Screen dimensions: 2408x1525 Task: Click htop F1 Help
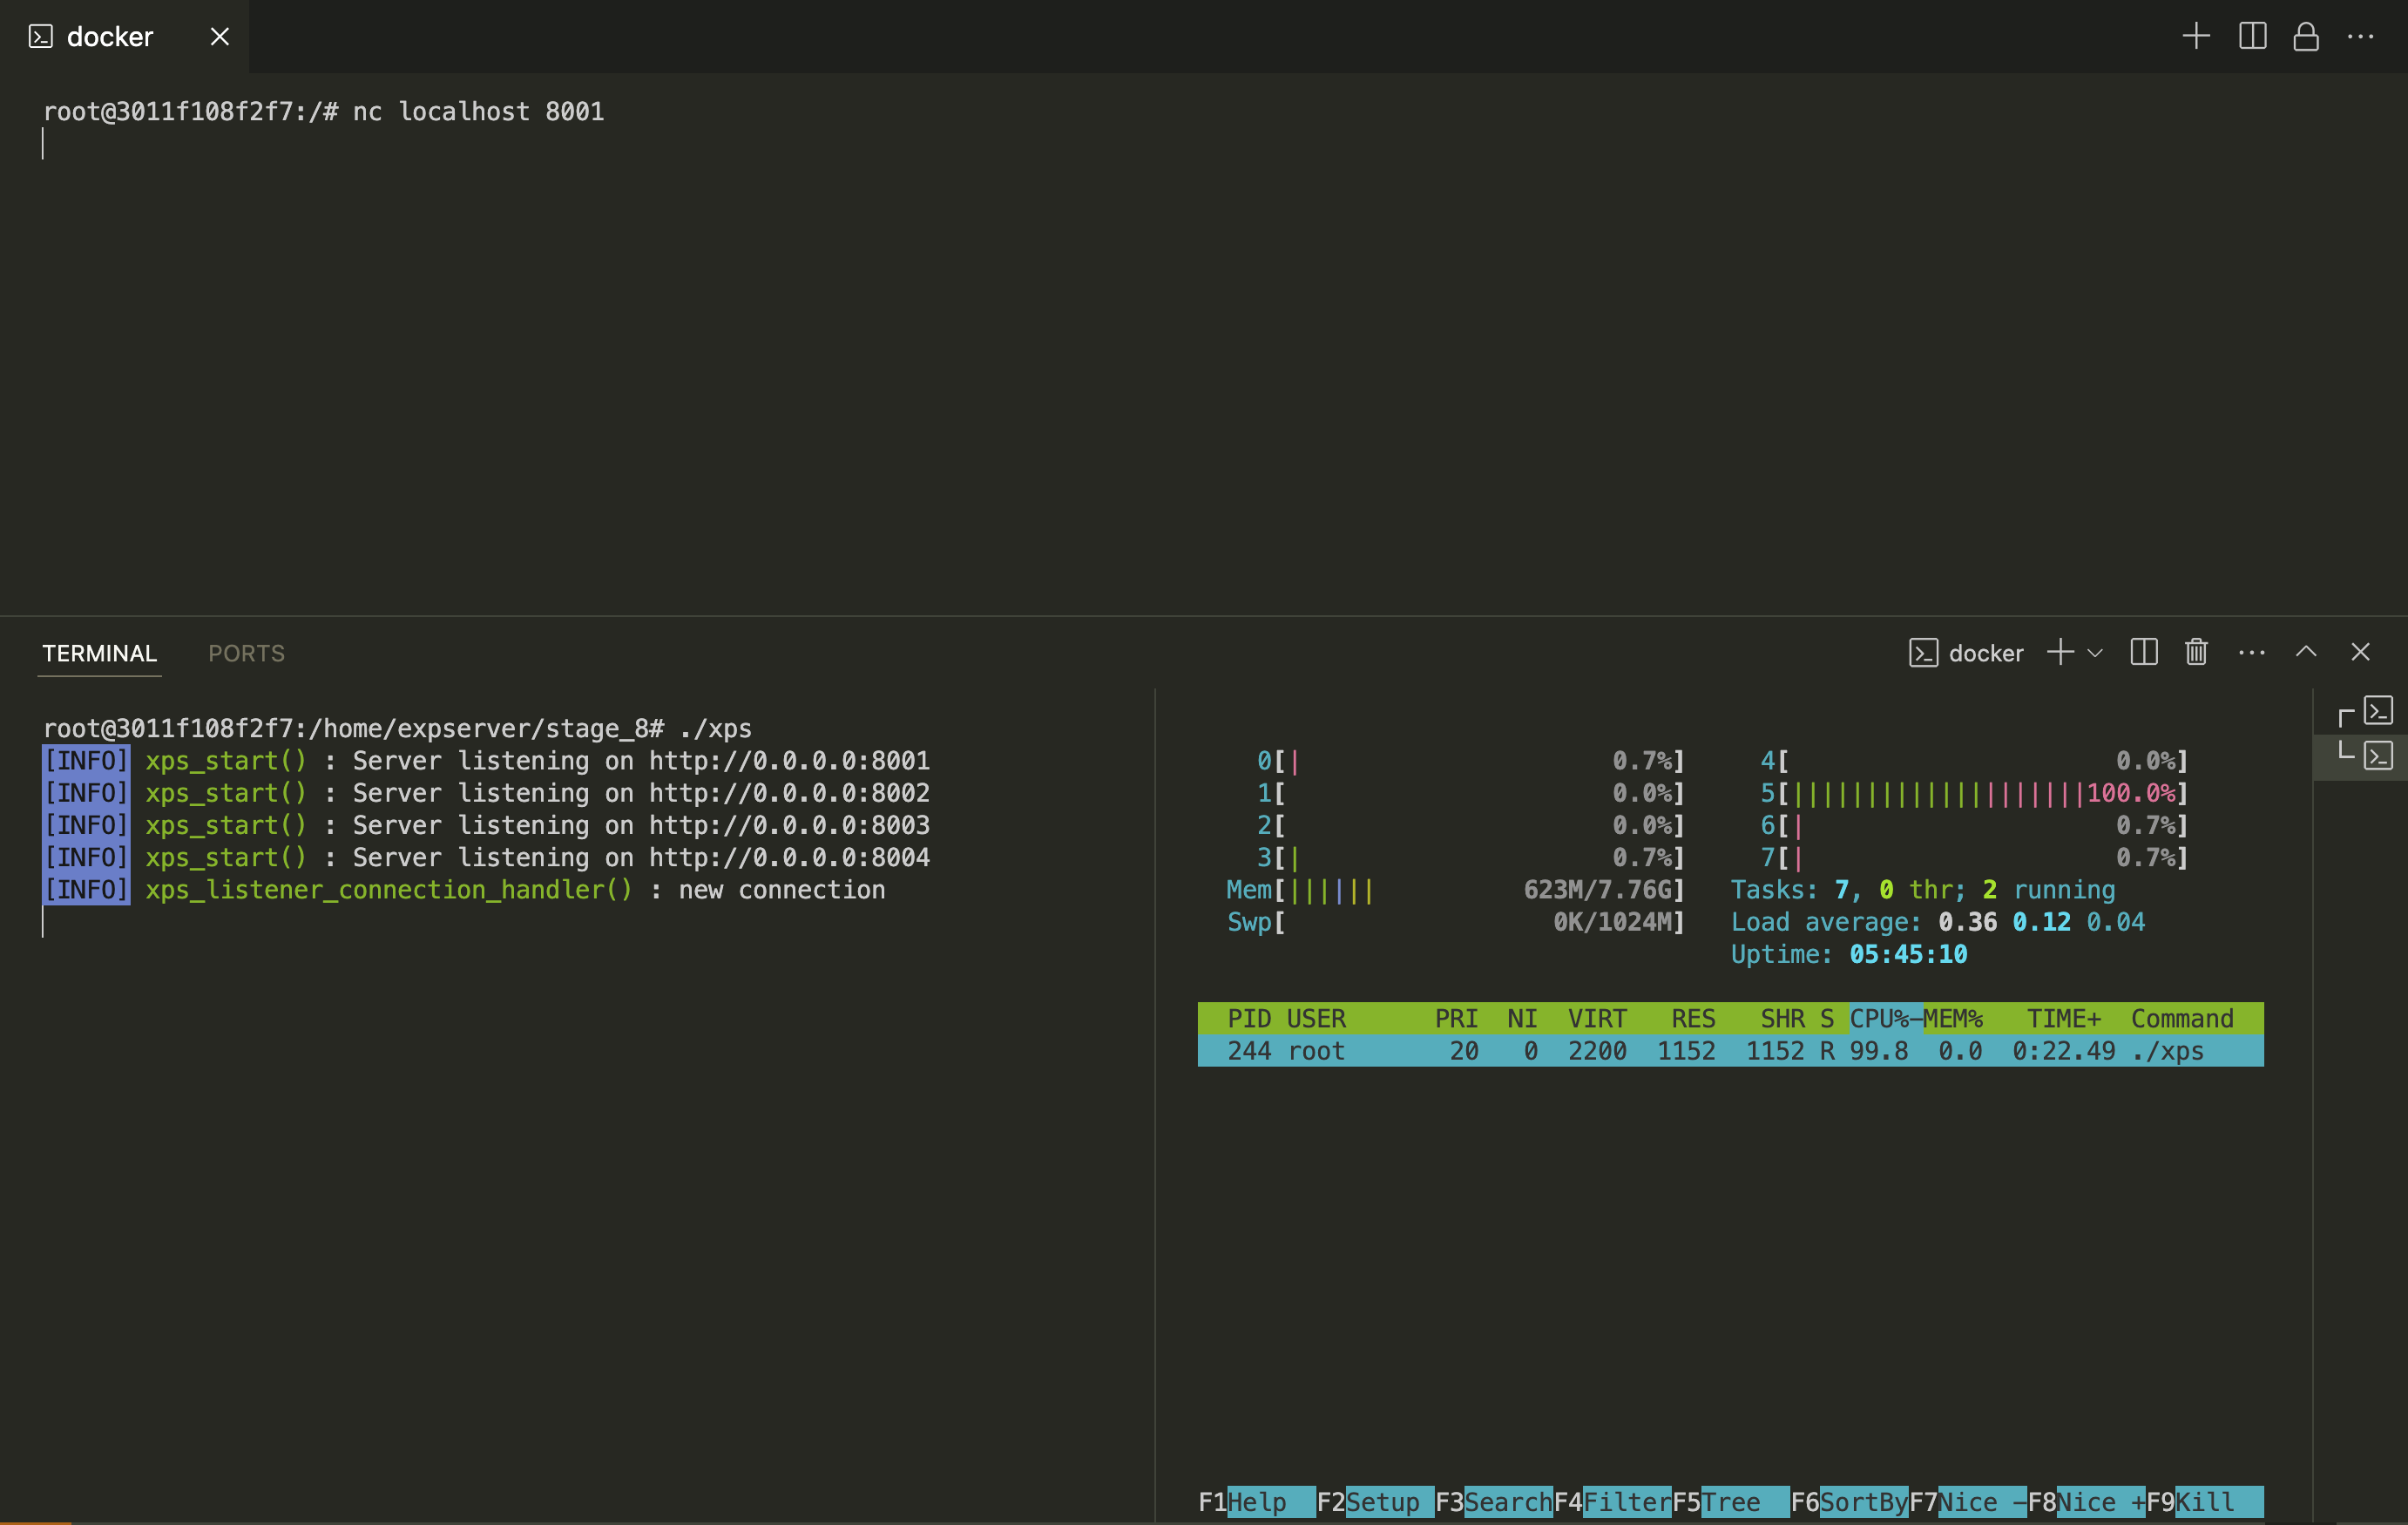tap(1257, 1502)
